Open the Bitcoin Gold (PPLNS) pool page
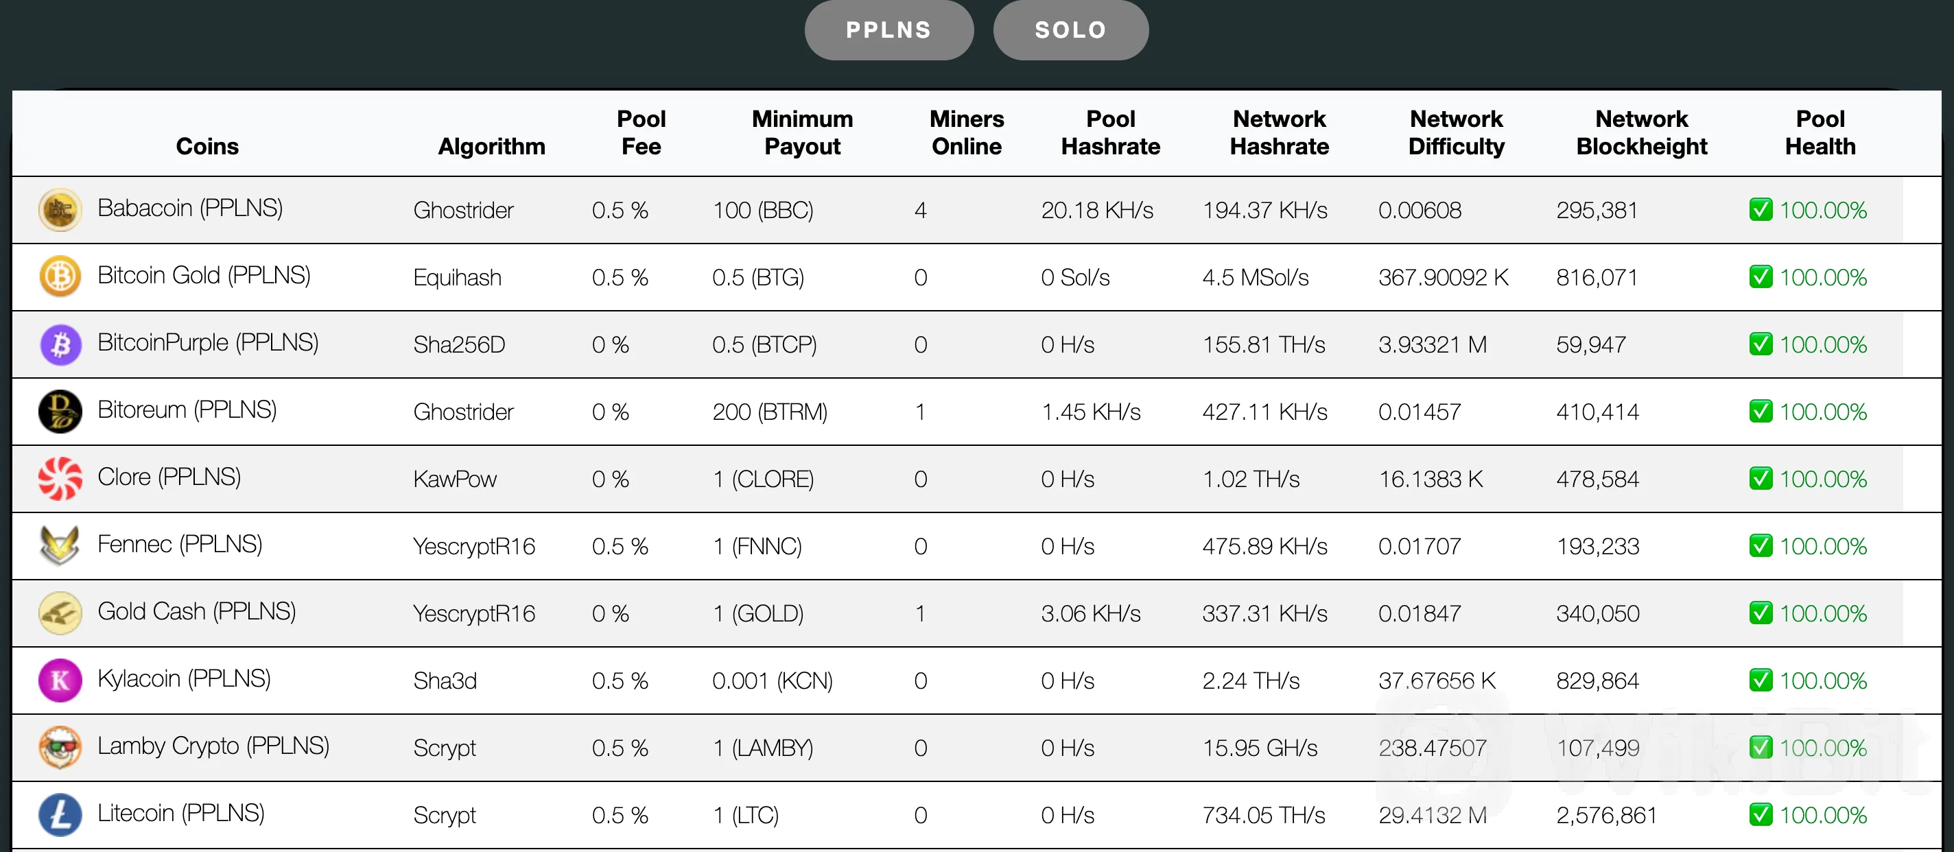 203,276
